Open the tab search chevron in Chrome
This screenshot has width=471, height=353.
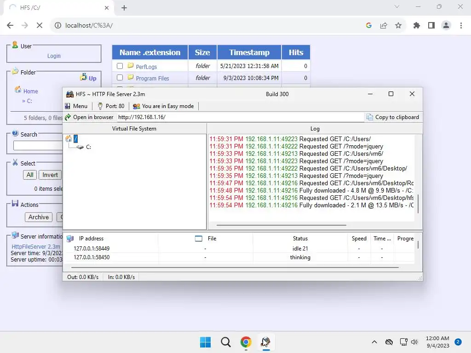[x=397, y=6]
